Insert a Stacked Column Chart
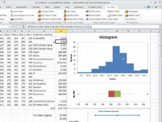This screenshot has height=122, width=162. pyautogui.click(x=50, y=19)
